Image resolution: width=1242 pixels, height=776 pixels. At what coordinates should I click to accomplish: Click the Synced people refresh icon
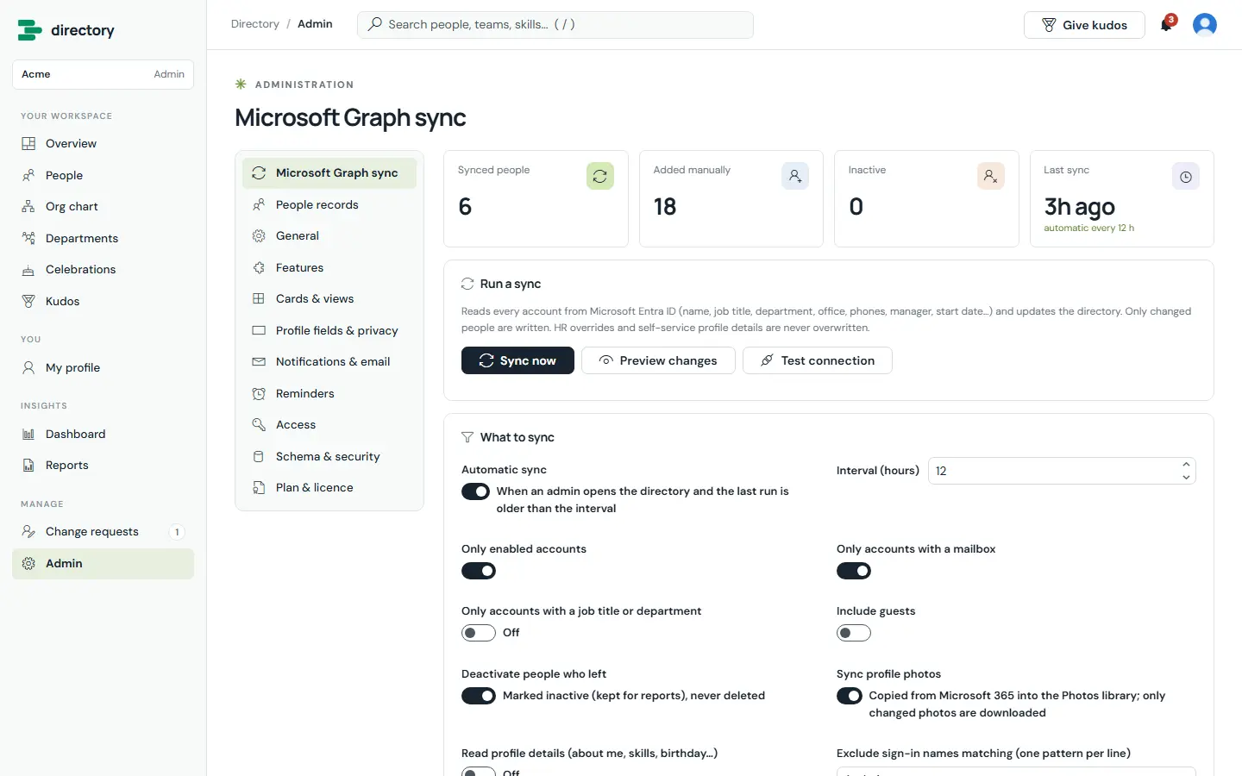pos(600,176)
